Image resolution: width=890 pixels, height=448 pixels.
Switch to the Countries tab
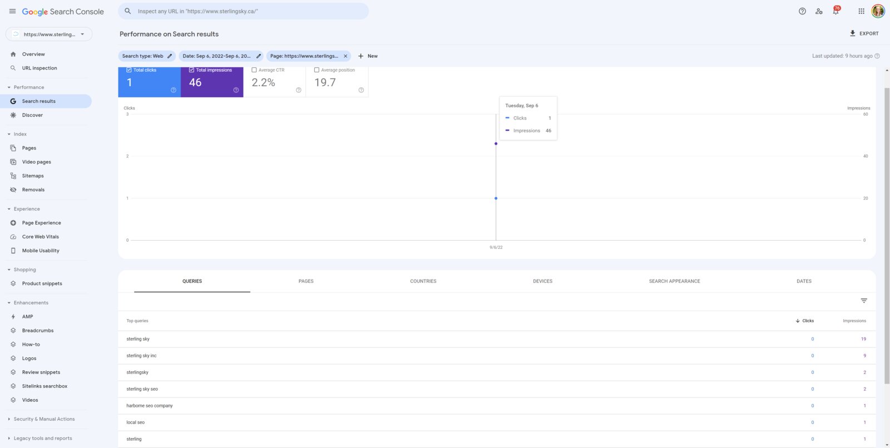pyautogui.click(x=423, y=281)
